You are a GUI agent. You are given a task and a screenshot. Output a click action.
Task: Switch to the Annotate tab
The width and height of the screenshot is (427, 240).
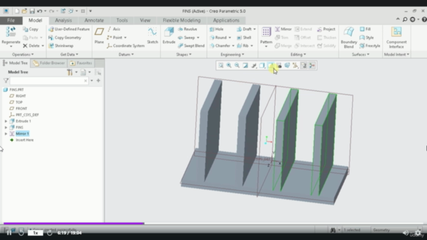tap(94, 21)
